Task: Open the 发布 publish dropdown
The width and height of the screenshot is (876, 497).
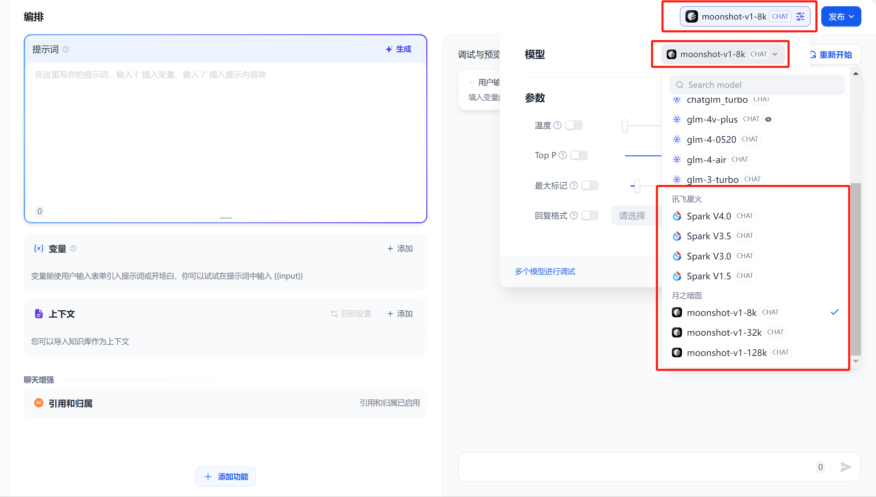Action: 841,16
